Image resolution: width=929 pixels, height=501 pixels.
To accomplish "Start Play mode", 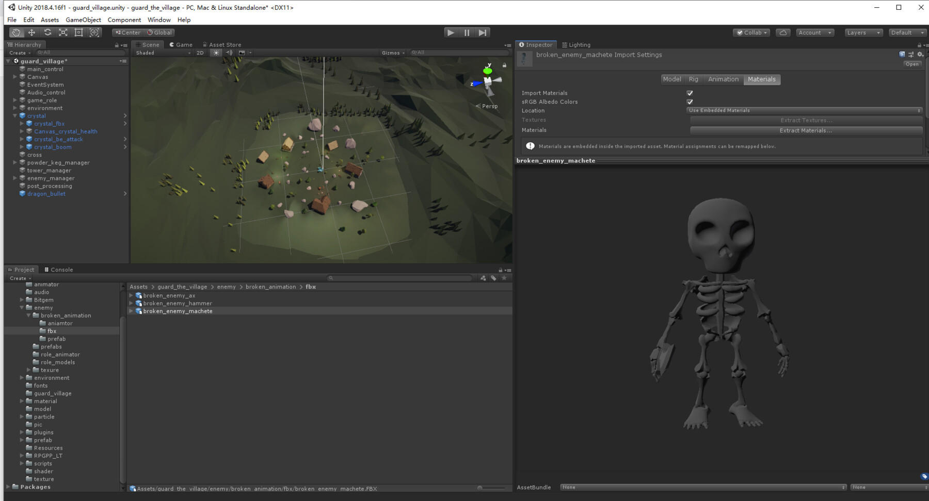I will 451,32.
